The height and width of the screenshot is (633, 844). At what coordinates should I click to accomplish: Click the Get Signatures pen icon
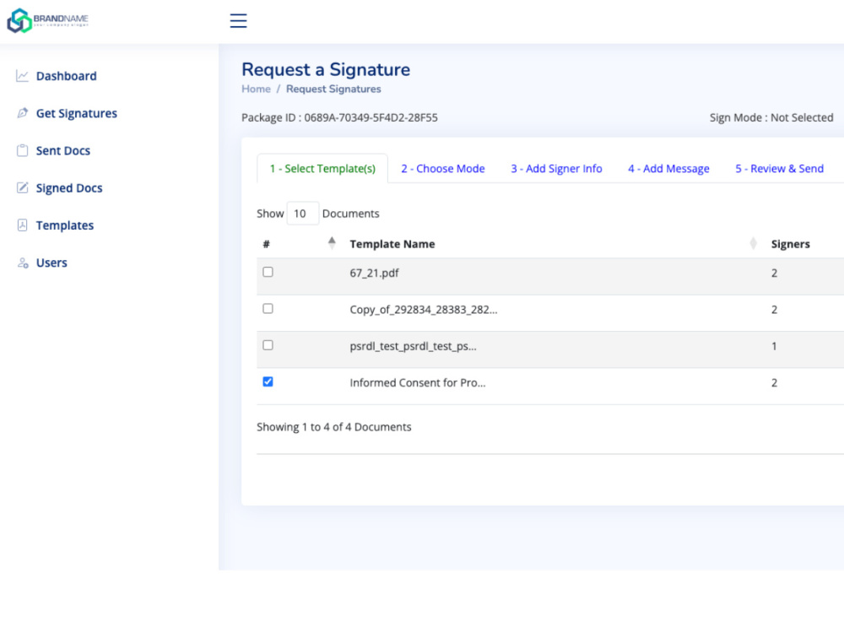[x=22, y=113]
